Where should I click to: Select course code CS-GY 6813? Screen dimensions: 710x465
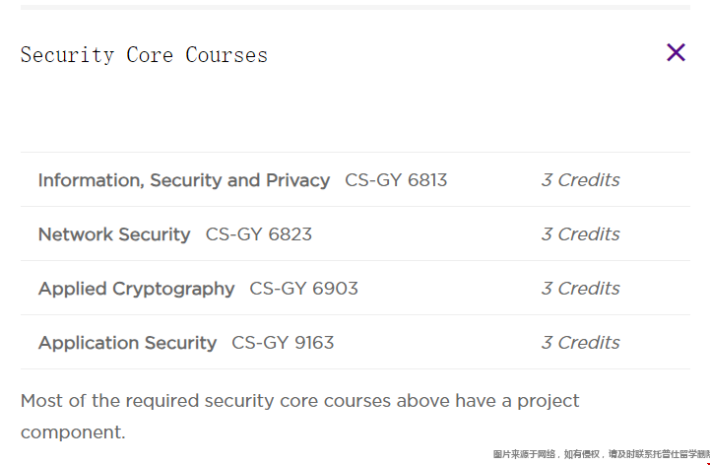396,180
